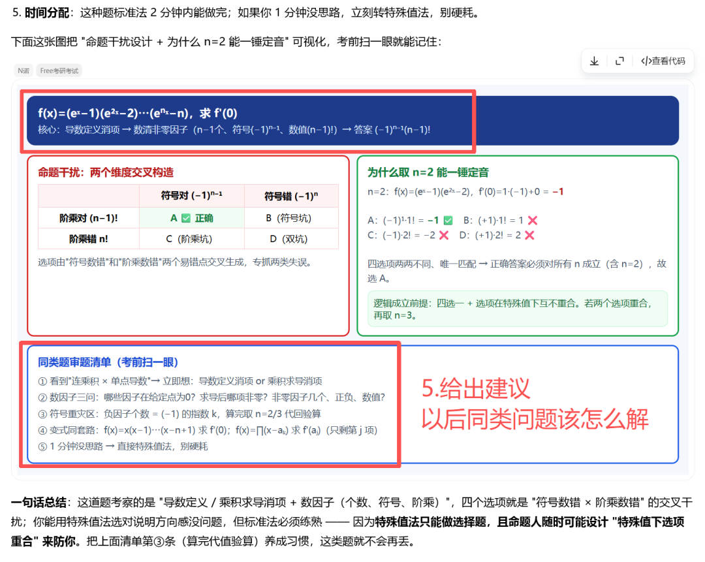Click the 查看代码 button

click(663, 61)
